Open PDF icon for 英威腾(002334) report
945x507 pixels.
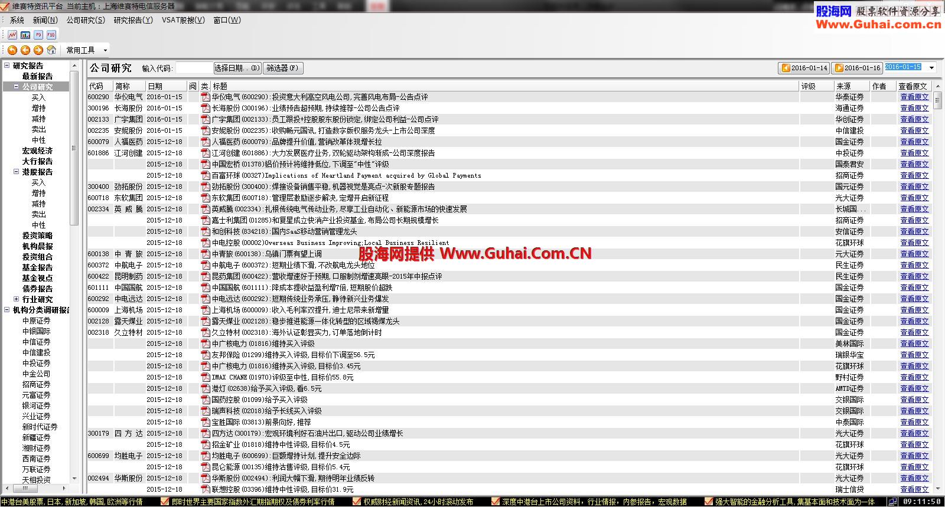click(206, 209)
